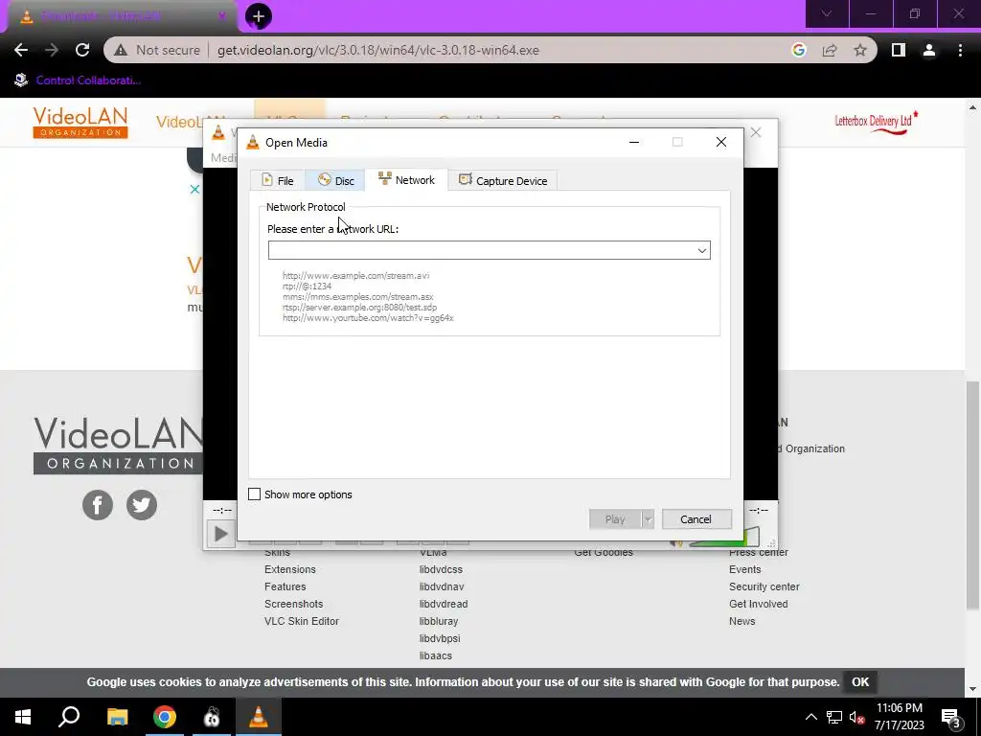The height and width of the screenshot is (736, 981).
Task: Open Chrome from the taskbar
Action: (165, 717)
